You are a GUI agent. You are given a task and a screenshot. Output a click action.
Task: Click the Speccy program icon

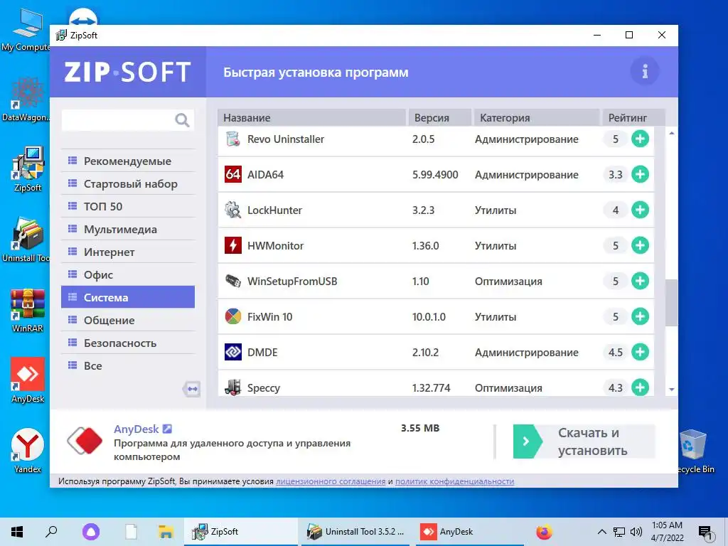tap(232, 387)
